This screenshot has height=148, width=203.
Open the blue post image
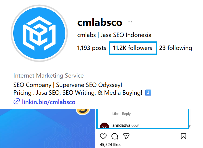click(47, 128)
